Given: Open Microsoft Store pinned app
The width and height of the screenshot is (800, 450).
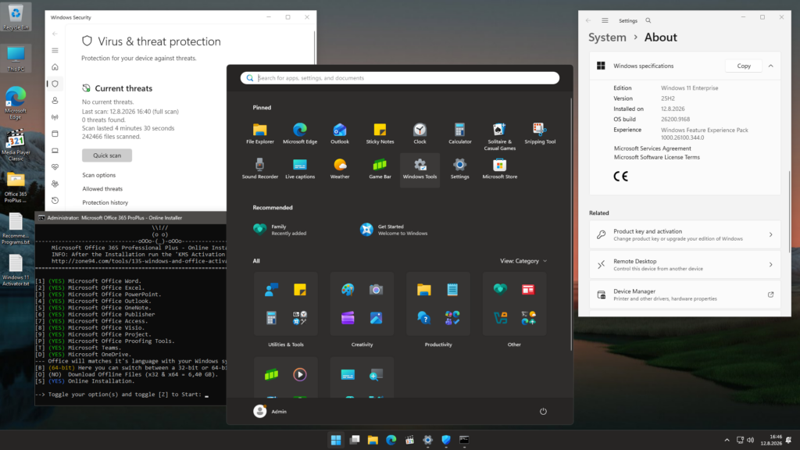Looking at the screenshot, I should click(499, 169).
